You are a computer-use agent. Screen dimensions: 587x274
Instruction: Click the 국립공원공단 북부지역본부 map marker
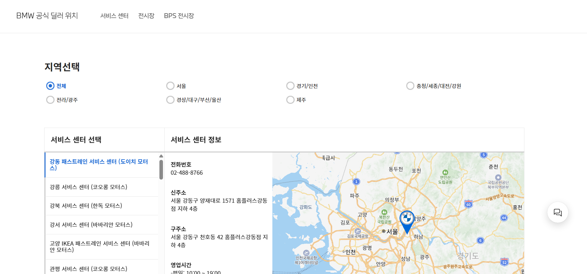(x=498, y=177)
